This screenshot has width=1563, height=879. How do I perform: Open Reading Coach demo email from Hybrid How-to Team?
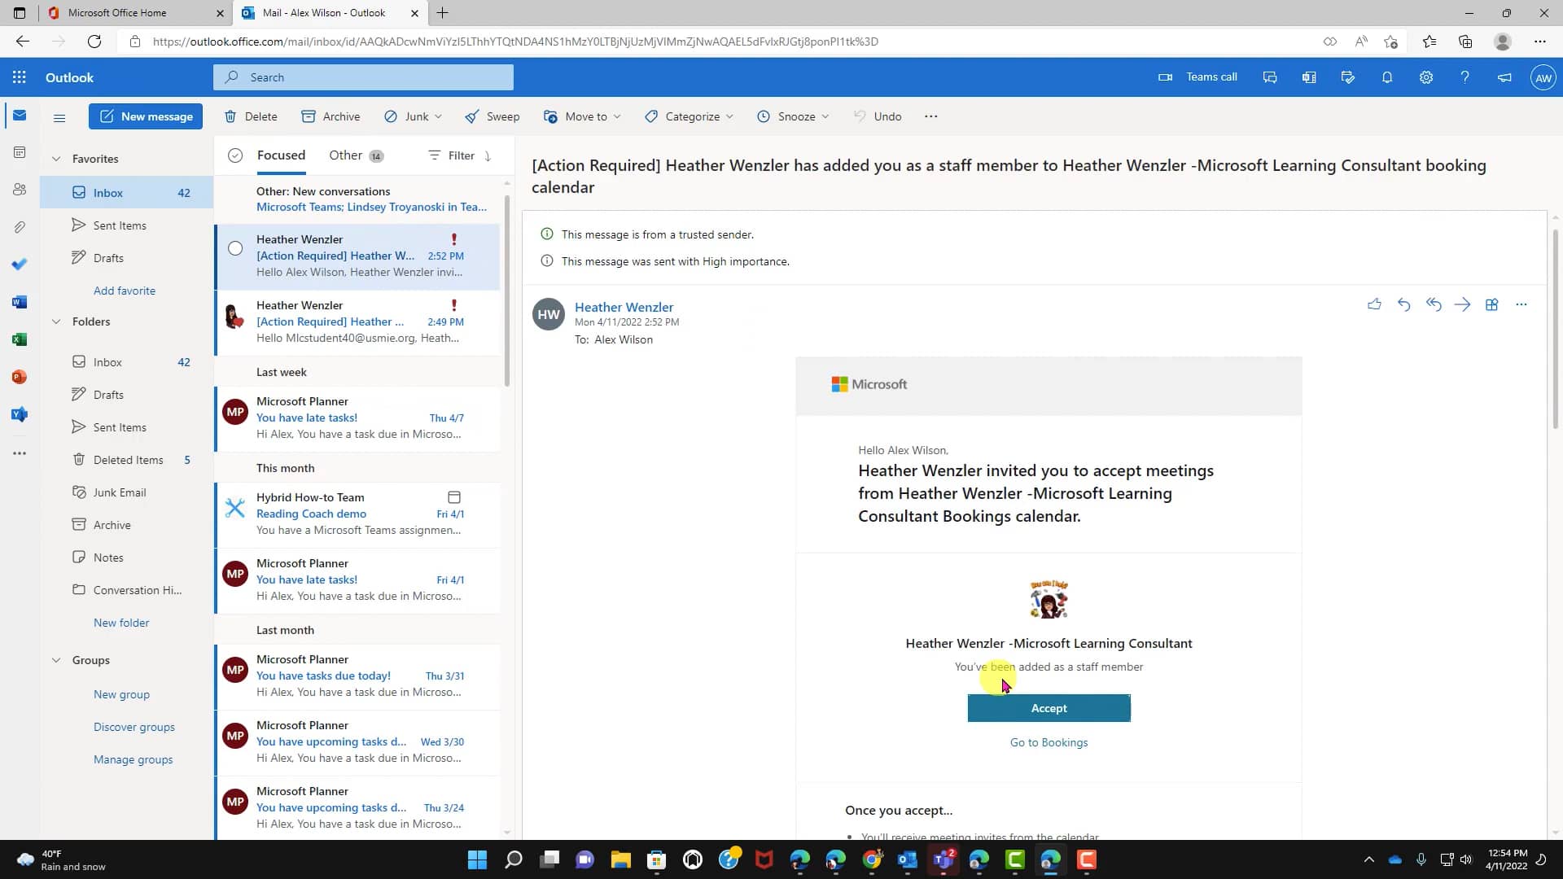(357, 514)
